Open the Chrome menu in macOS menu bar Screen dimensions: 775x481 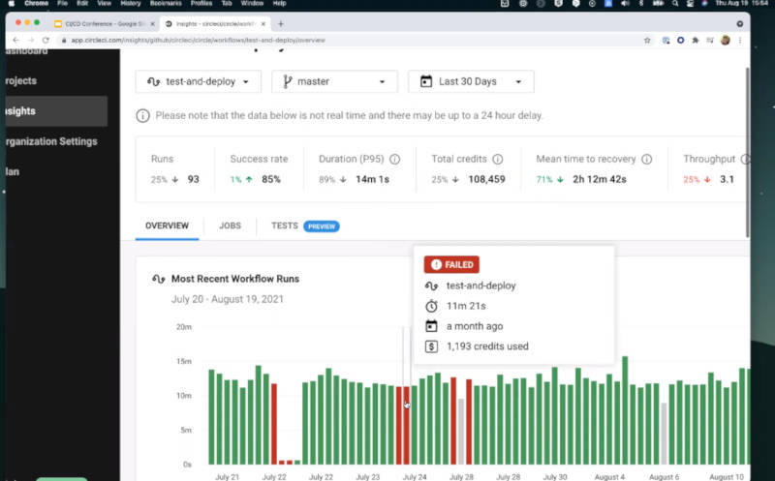tap(36, 4)
